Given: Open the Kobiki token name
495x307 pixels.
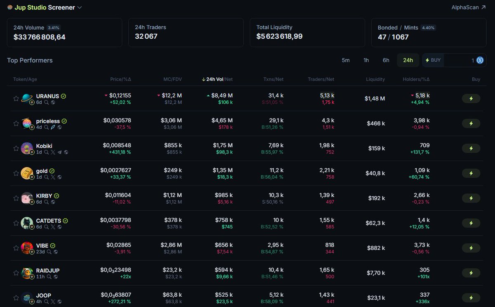Looking at the screenshot, I should (44, 146).
